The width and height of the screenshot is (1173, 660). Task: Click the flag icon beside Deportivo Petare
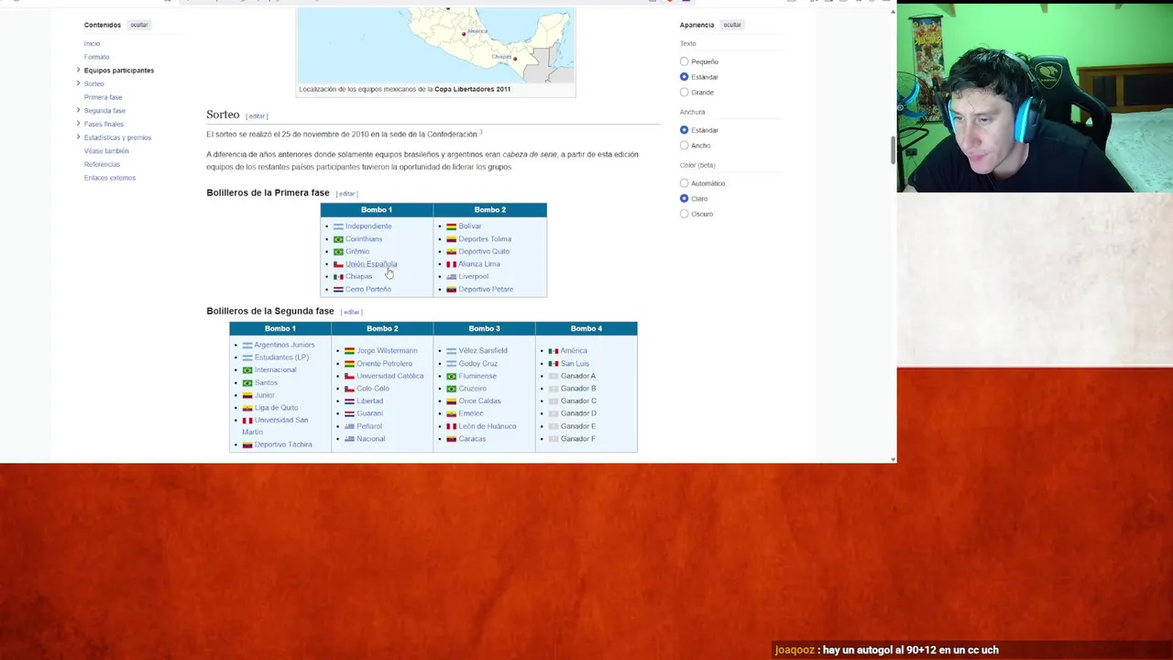(452, 290)
